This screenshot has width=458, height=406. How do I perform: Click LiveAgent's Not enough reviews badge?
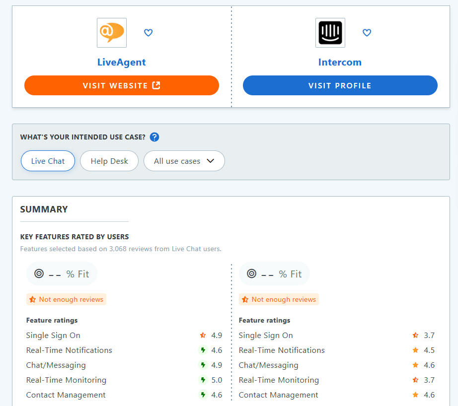coord(66,299)
